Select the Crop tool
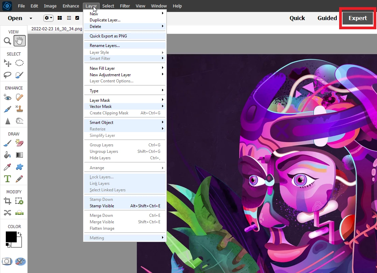Screen dimensions: 377x273 tap(8, 201)
